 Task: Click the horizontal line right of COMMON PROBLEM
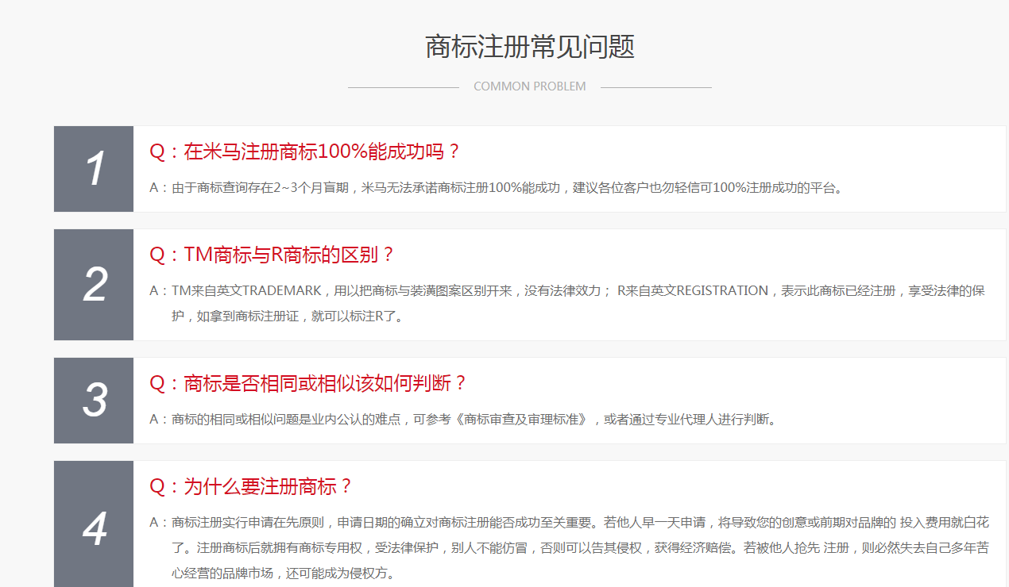tap(655, 87)
